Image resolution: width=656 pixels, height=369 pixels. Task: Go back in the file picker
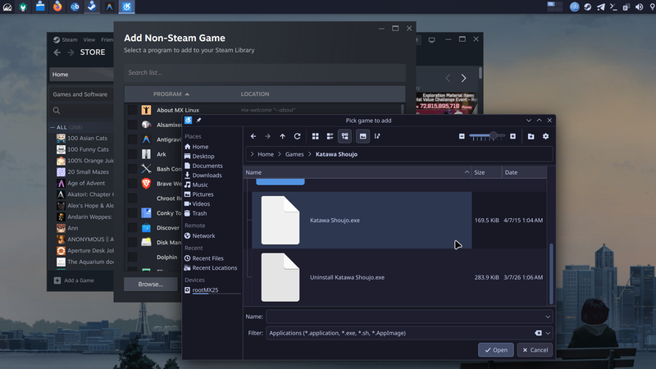pyautogui.click(x=253, y=136)
